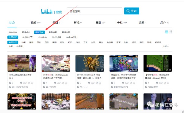184x113 pixels.
Task: Switch to grid view layout icon
Action: click(167, 32)
